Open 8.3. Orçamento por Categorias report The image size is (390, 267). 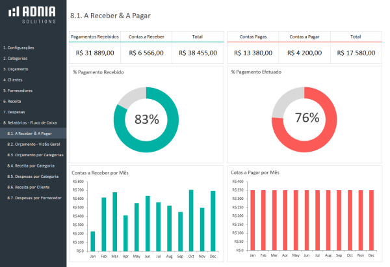click(35, 155)
